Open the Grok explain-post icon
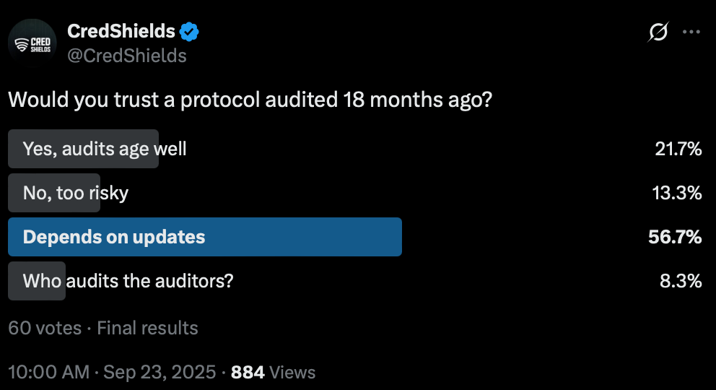 (658, 32)
